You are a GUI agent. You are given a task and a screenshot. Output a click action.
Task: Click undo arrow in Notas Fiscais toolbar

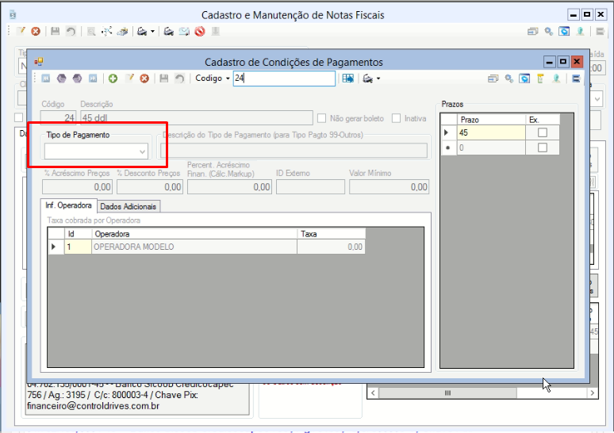point(71,31)
